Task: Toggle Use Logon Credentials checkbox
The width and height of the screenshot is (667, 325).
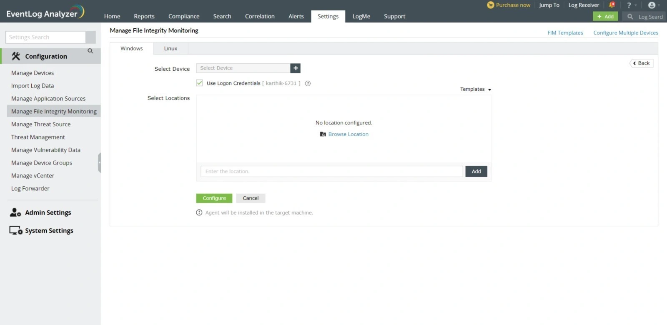Action: (200, 83)
